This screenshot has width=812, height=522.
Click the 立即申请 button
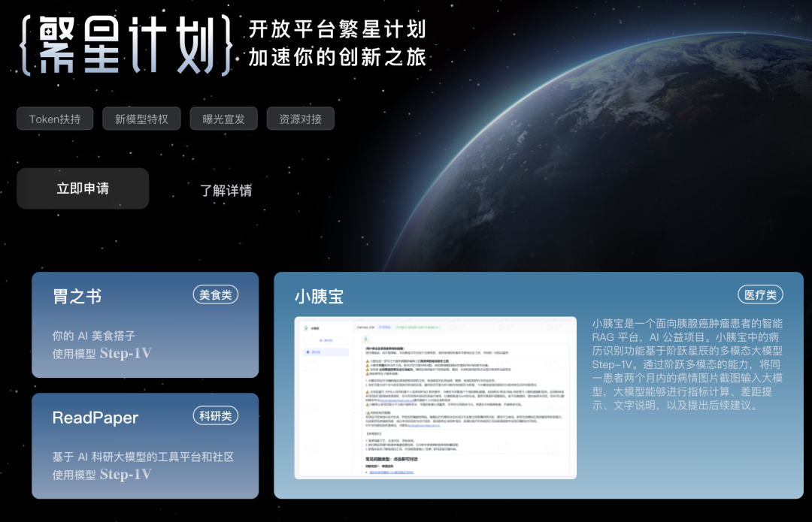click(x=83, y=189)
